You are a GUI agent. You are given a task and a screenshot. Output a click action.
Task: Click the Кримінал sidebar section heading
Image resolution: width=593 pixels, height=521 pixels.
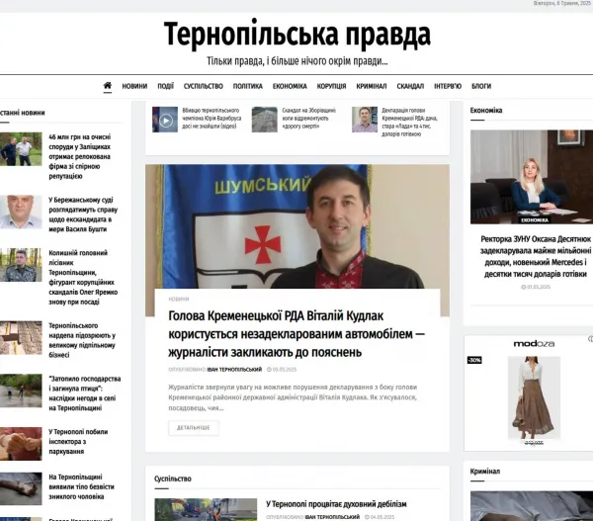point(485,472)
